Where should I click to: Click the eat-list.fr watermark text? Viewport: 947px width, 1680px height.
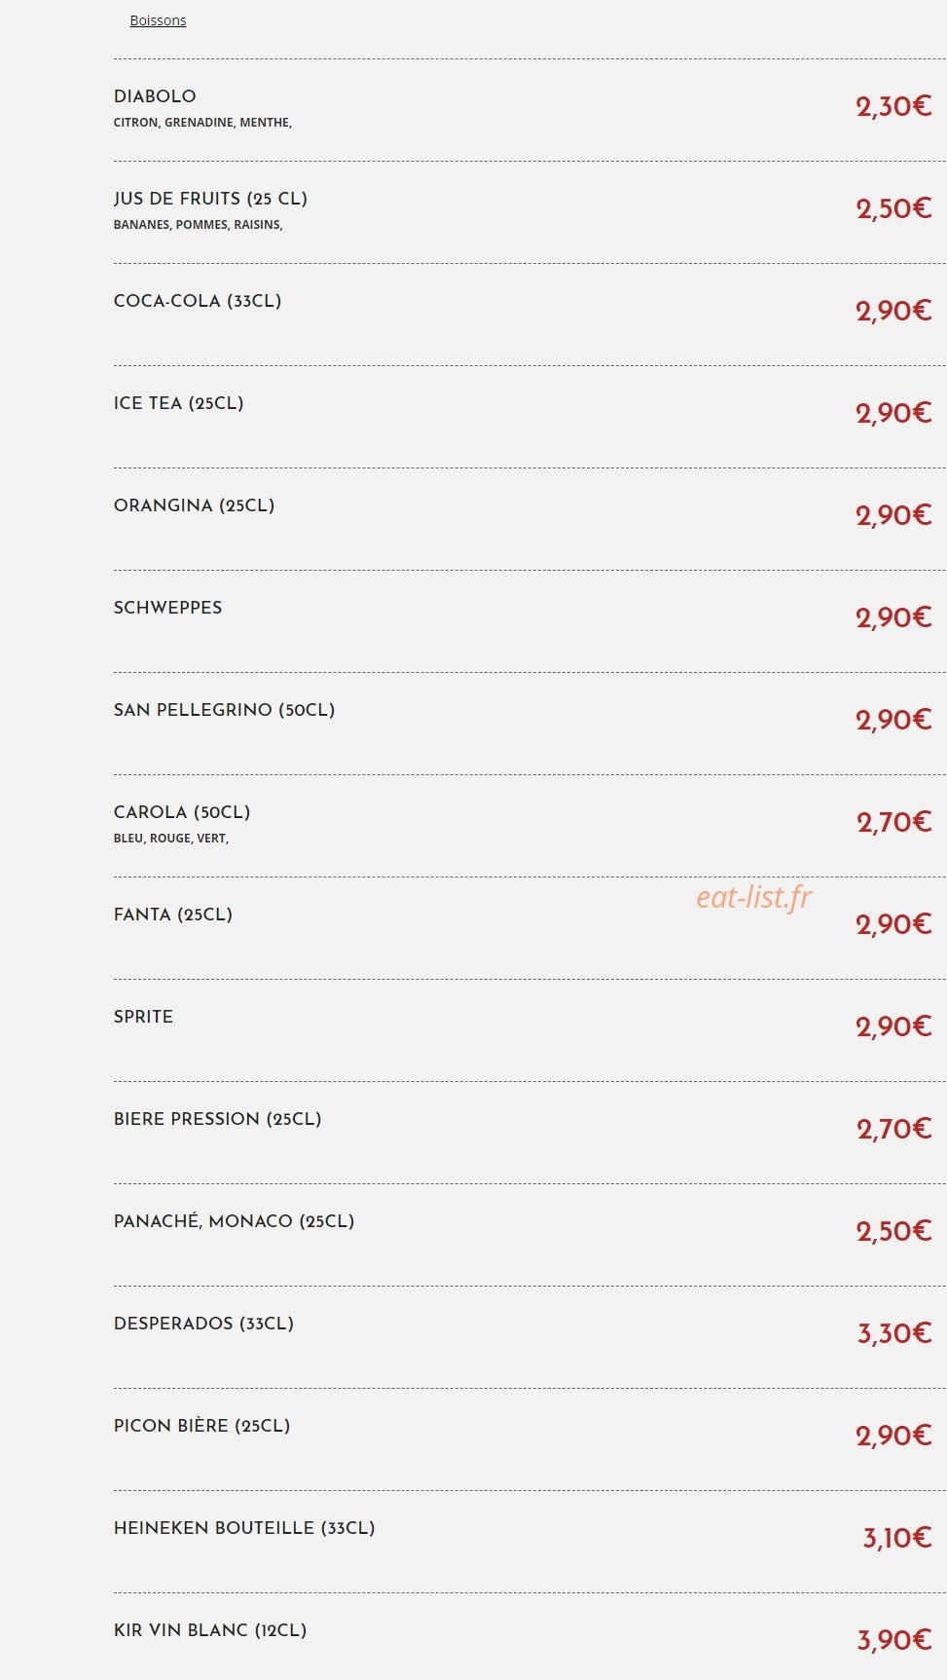coord(753,897)
